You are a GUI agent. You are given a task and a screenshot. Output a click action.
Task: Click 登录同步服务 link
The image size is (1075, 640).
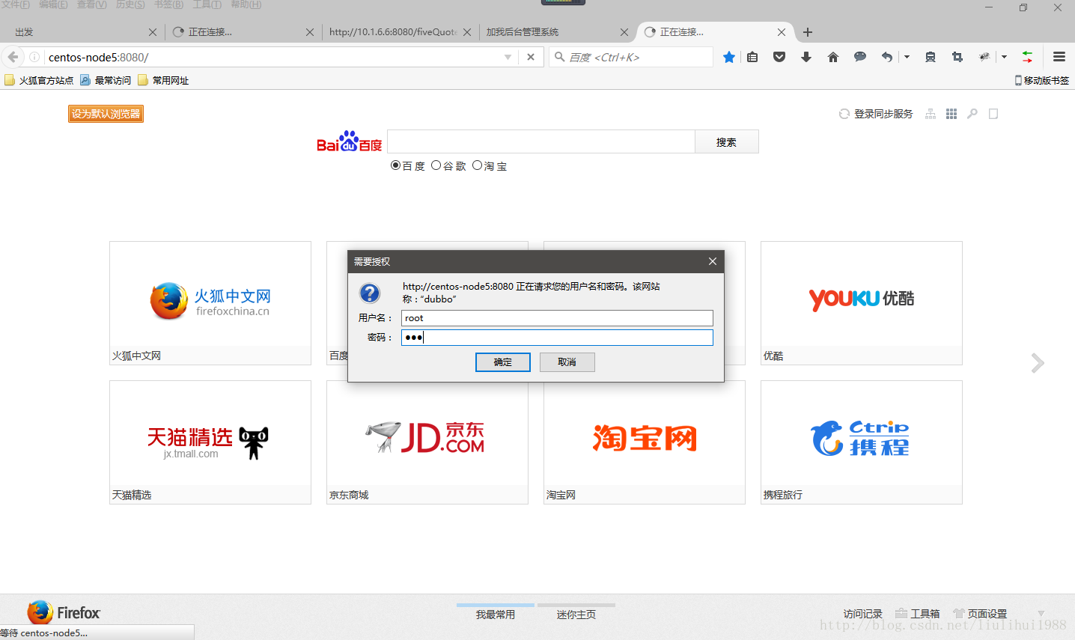[x=876, y=114]
